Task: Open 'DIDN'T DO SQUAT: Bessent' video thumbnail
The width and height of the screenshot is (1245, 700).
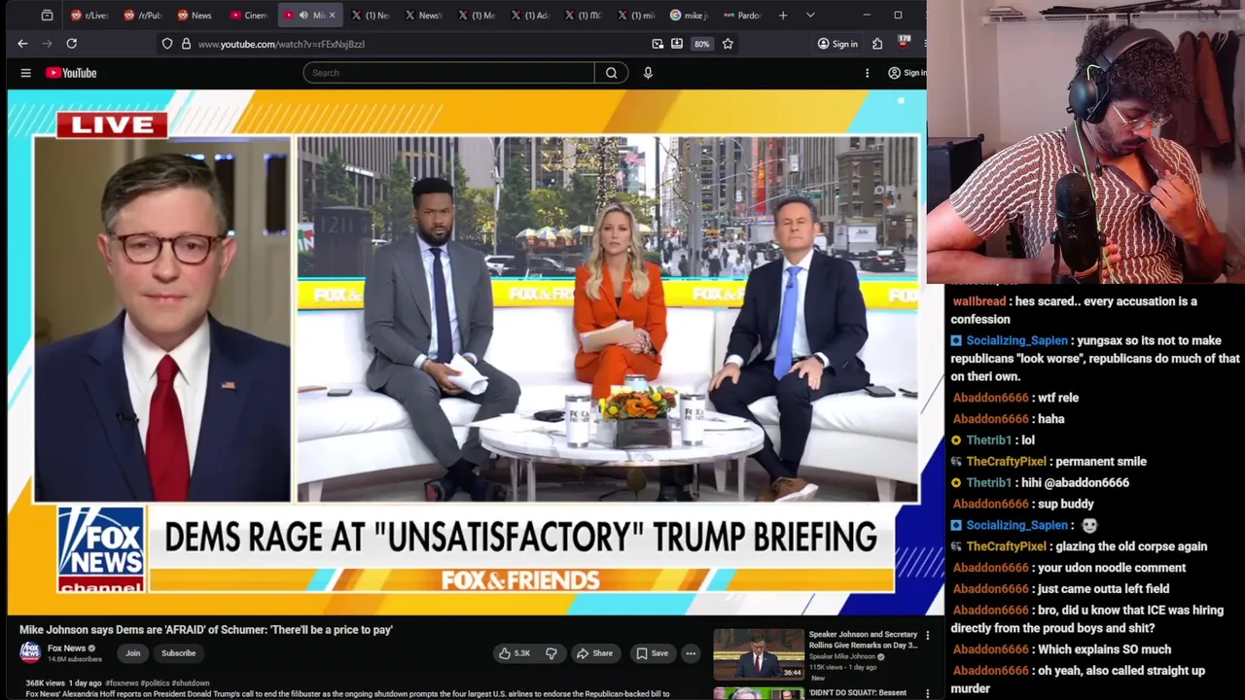Action: tap(759, 694)
